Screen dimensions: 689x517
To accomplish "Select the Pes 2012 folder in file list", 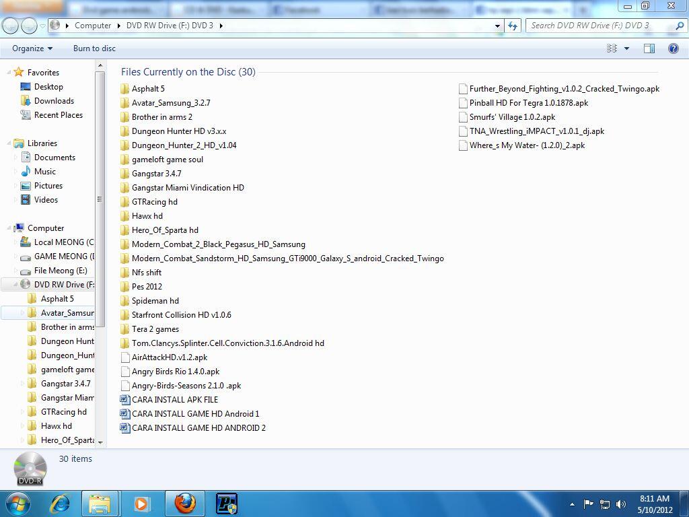I will click(141, 287).
